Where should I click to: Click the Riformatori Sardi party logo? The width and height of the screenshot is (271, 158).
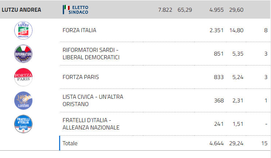[23, 54]
